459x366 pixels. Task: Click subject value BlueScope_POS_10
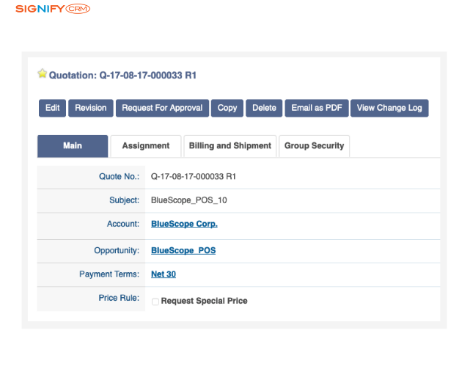189,200
